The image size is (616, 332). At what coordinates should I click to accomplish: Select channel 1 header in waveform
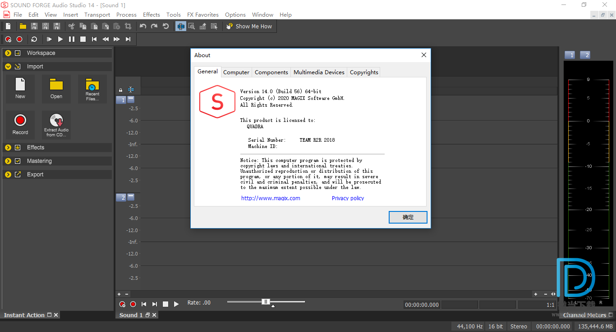(121, 100)
